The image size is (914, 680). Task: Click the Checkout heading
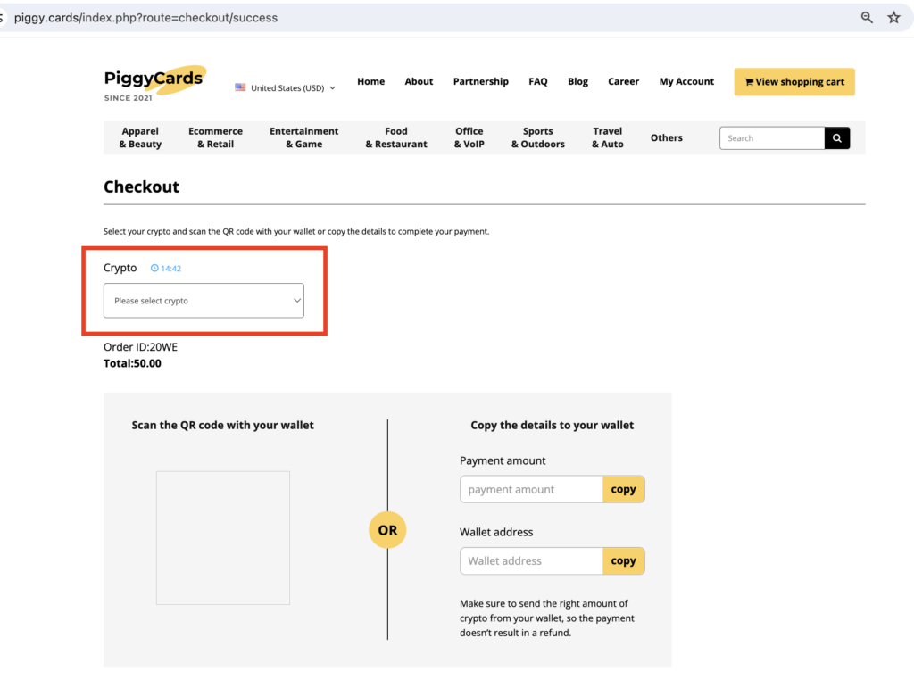click(x=142, y=187)
